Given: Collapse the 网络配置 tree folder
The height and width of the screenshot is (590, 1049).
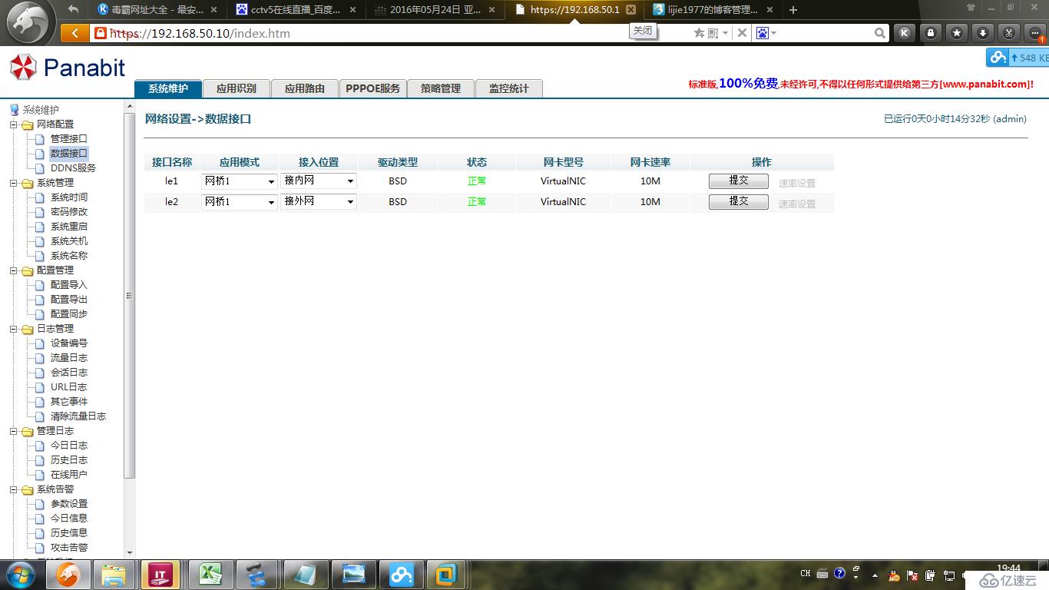Looking at the screenshot, I should click(x=14, y=124).
